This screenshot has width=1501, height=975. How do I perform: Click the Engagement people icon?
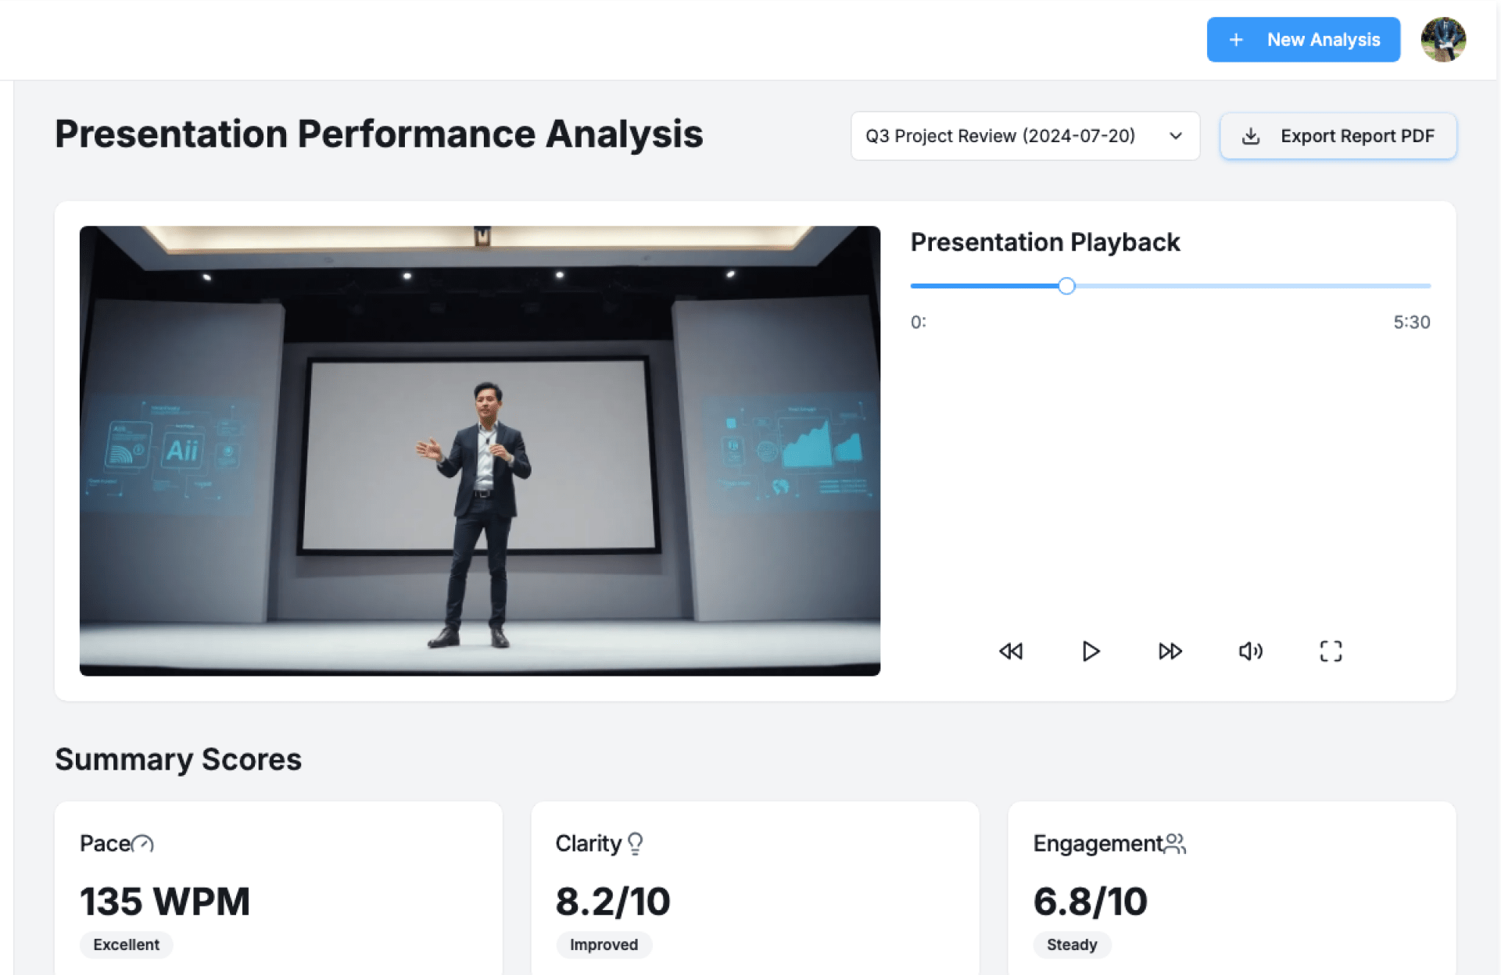[1175, 844]
